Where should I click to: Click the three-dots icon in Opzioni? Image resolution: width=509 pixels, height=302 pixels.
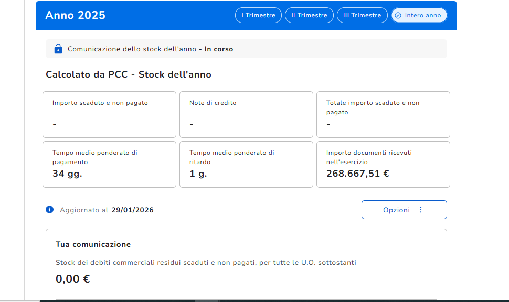click(420, 210)
